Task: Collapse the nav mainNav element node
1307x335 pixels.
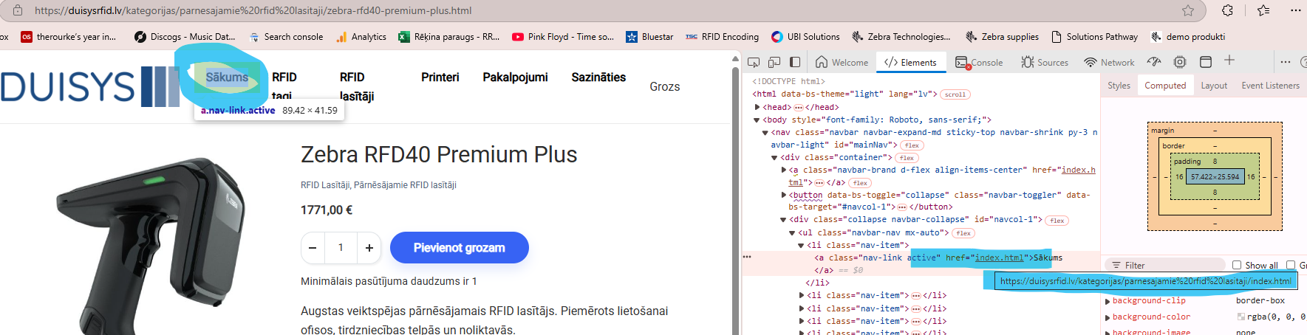Action: [x=765, y=132]
